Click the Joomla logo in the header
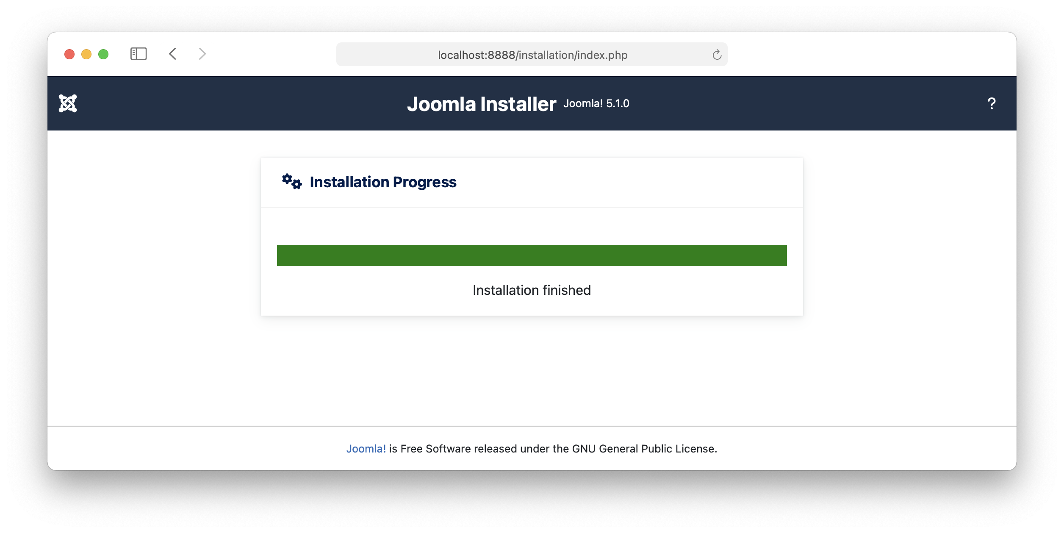This screenshot has width=1064, height=533. [68, 103]
